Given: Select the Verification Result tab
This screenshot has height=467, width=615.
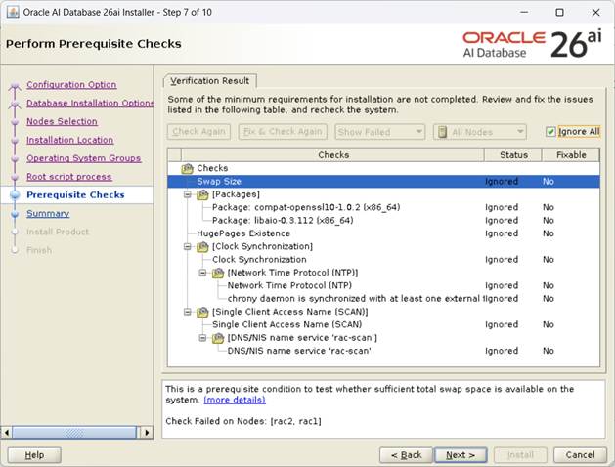Looking at the screenshot, I should pos(210,81).
